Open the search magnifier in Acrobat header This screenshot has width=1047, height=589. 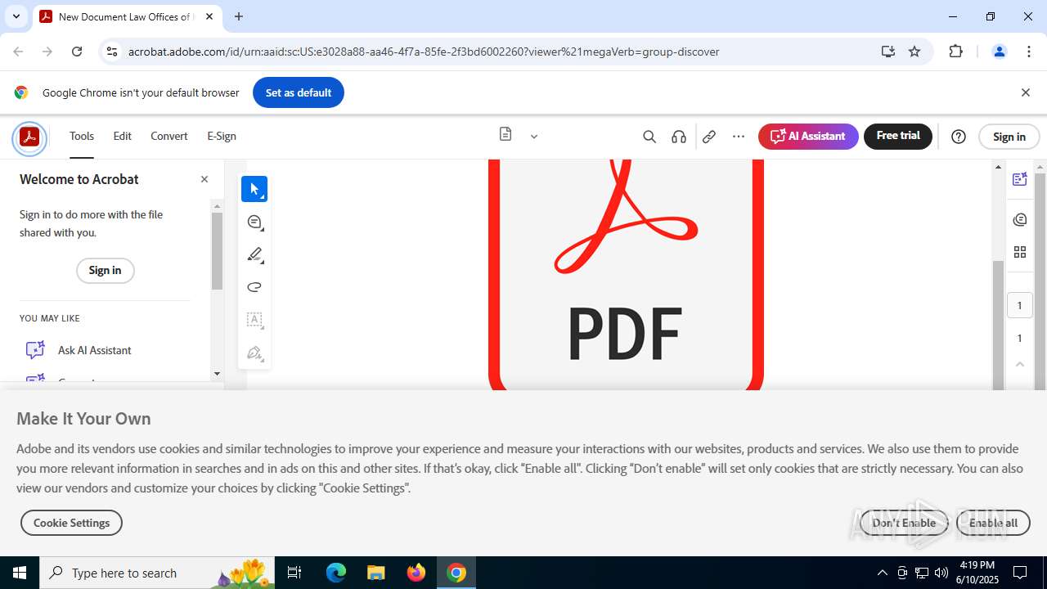(649, 137)
